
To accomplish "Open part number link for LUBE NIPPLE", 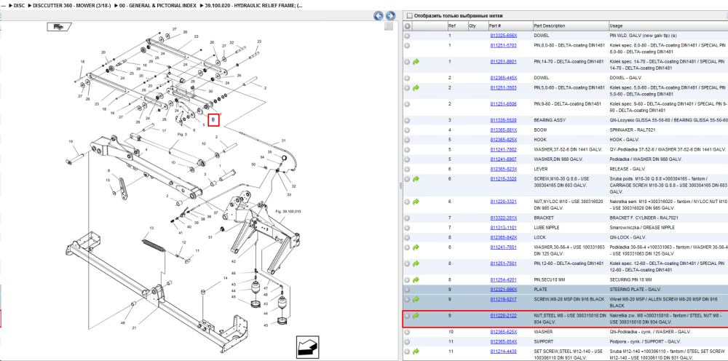I will pyautogui.click(x=503, y=227).
